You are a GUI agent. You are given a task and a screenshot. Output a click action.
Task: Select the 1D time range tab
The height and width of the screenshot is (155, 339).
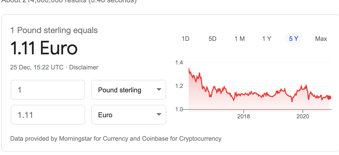click(186, 39)
